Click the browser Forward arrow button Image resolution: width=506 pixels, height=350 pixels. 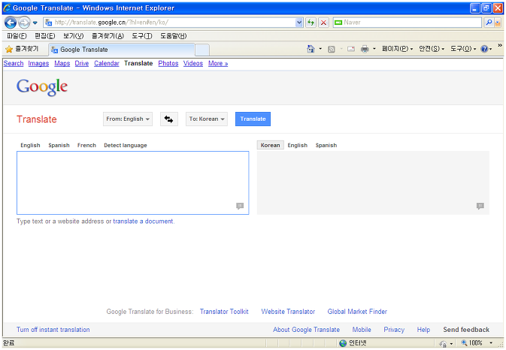tap(24, 23)
